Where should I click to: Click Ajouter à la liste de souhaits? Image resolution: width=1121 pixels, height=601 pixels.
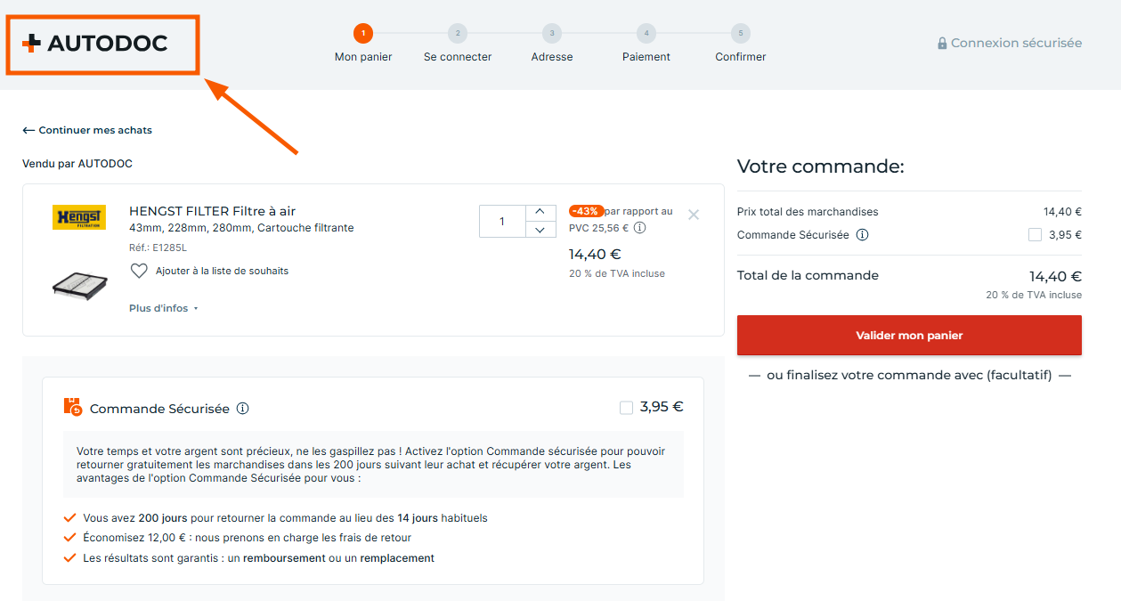(222, 271)
